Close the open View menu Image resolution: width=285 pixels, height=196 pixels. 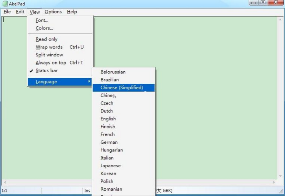[x=35, y=12]
